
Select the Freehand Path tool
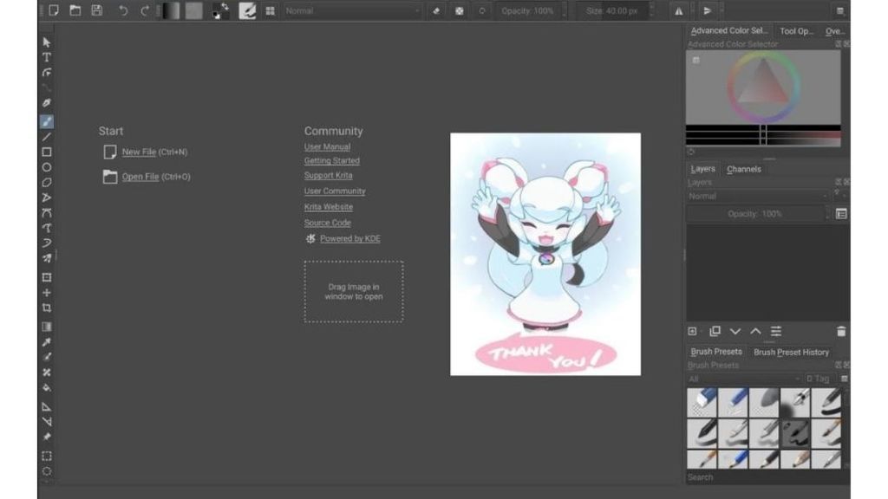(x=47, y=228)
